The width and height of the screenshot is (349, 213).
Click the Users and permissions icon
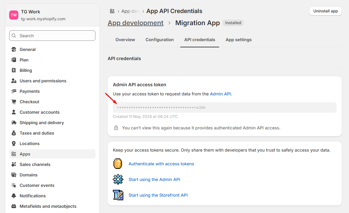[14, 81]
